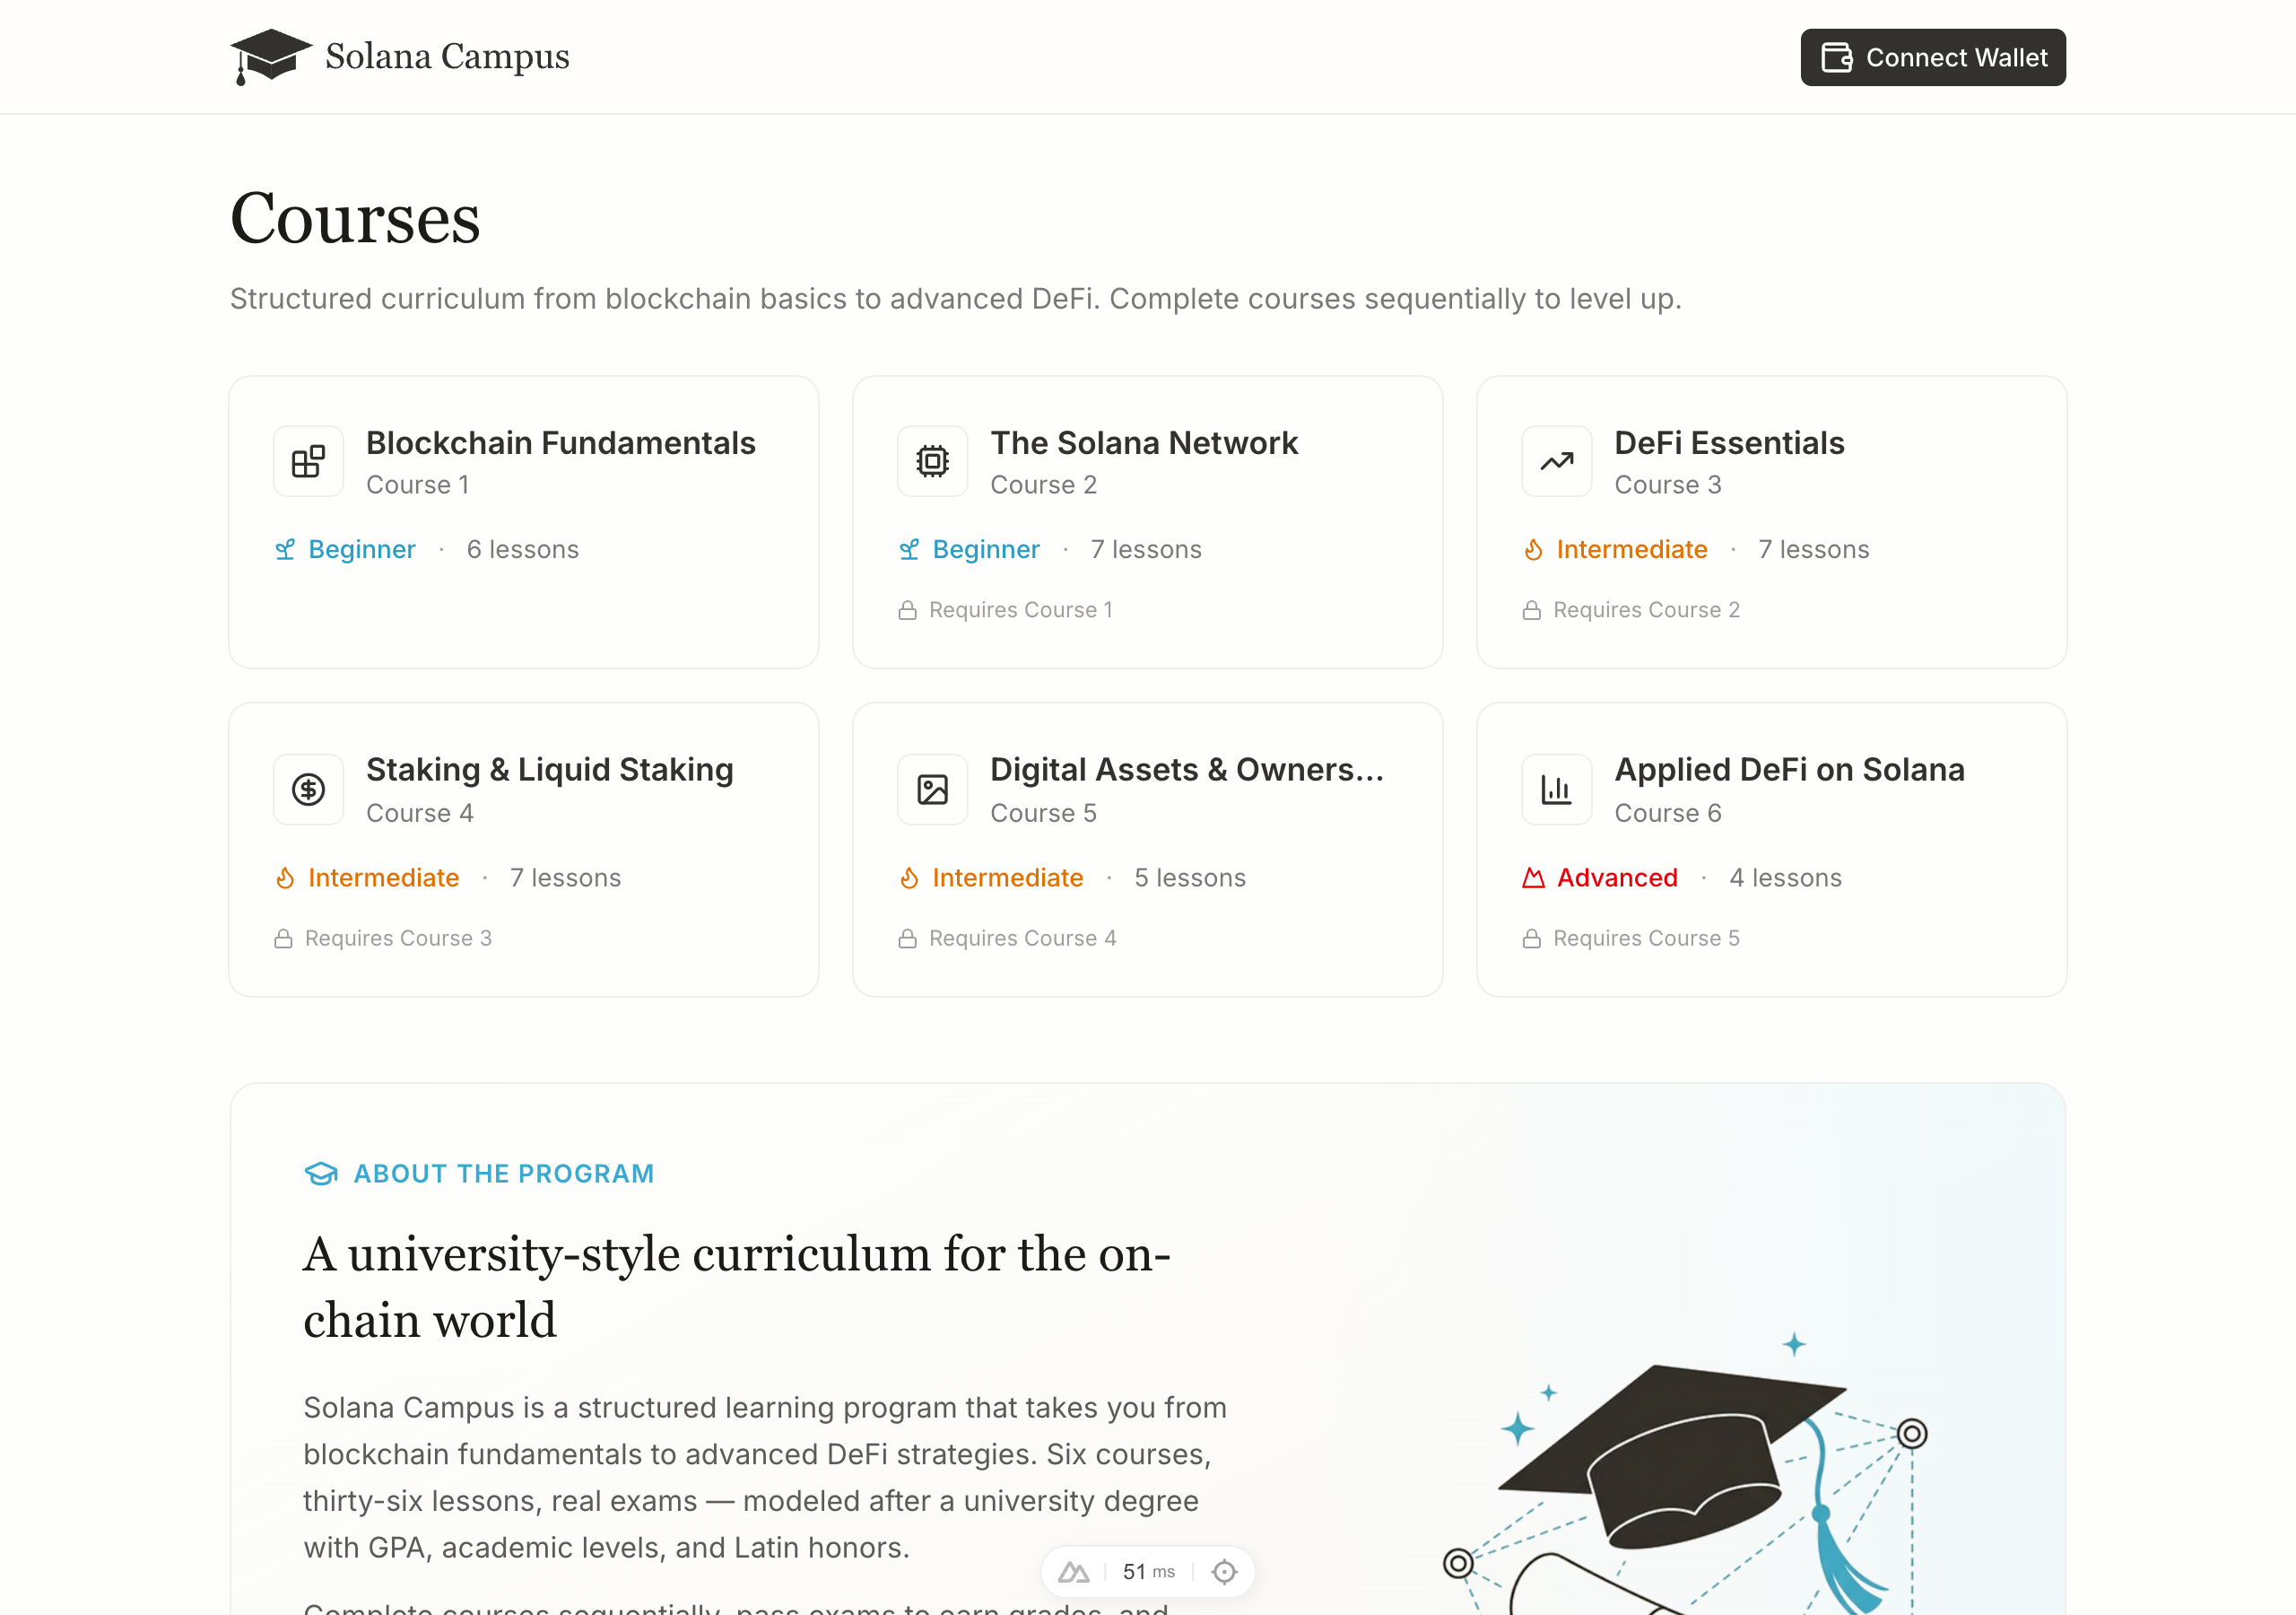Viewport: 2296px width, 1615px height.
Task: Click the flame icon on the Digital Assets card
Action: (909, 877)
